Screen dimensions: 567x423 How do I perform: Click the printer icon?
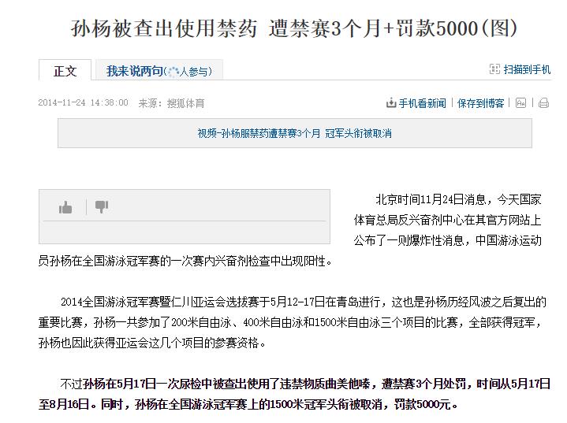pyautogui.click(x=543, y=103)
